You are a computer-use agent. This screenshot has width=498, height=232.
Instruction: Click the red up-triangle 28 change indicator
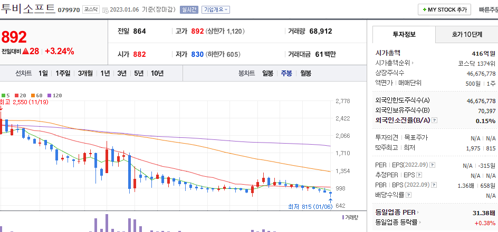[x=31, y=51]
